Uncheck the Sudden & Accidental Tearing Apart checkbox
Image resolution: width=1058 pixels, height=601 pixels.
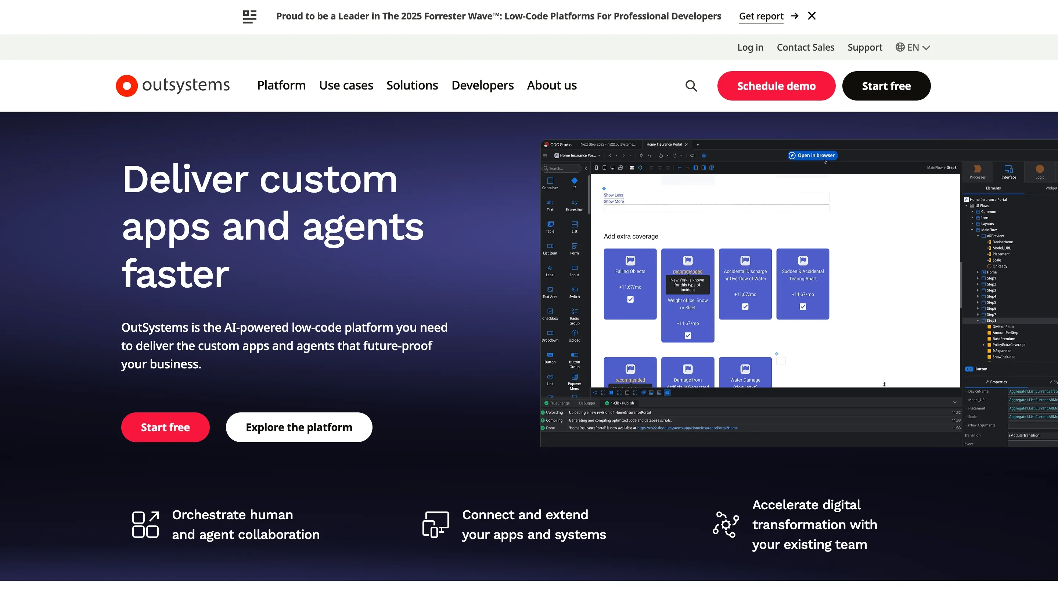(803, 306)
